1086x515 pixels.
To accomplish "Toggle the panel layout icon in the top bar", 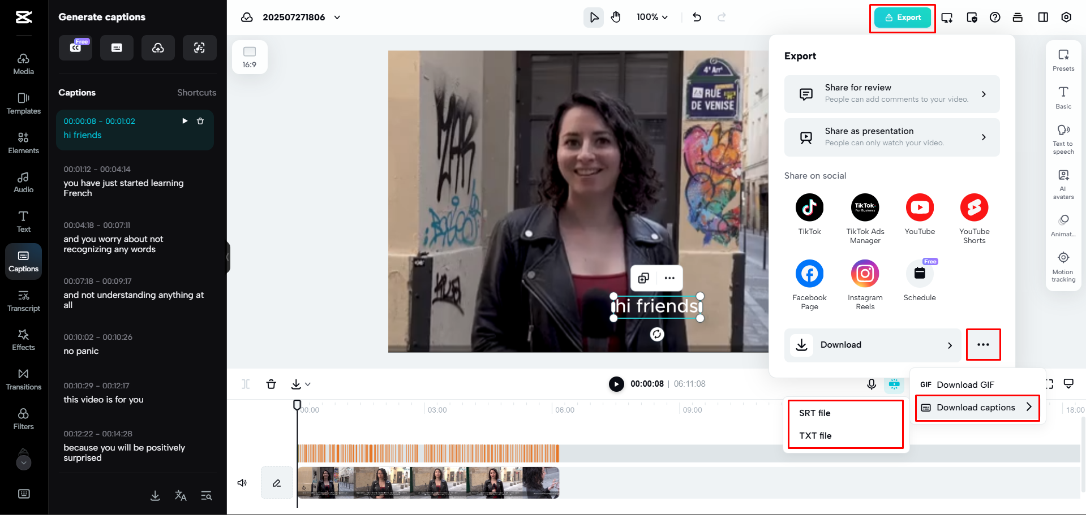I will coord(1043,18).
